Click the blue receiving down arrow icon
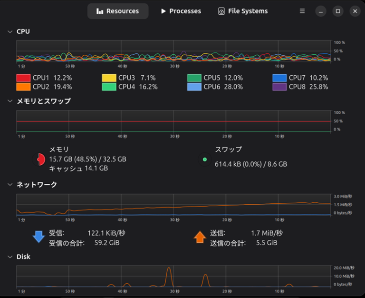This screenshot has width=365, height=298. coord(38,237)
